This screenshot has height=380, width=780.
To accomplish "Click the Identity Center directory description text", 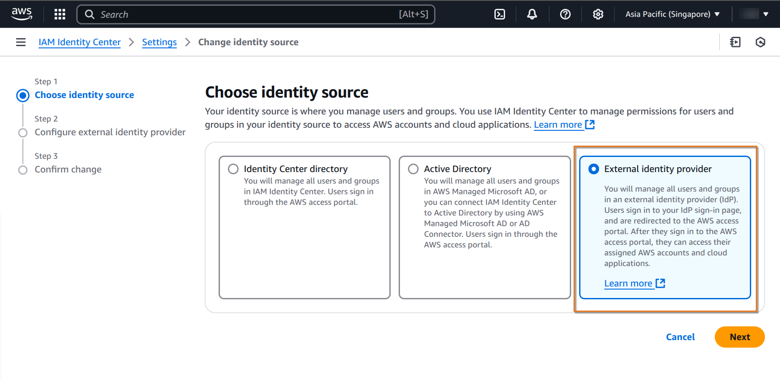I will click(x=311, y=192).
